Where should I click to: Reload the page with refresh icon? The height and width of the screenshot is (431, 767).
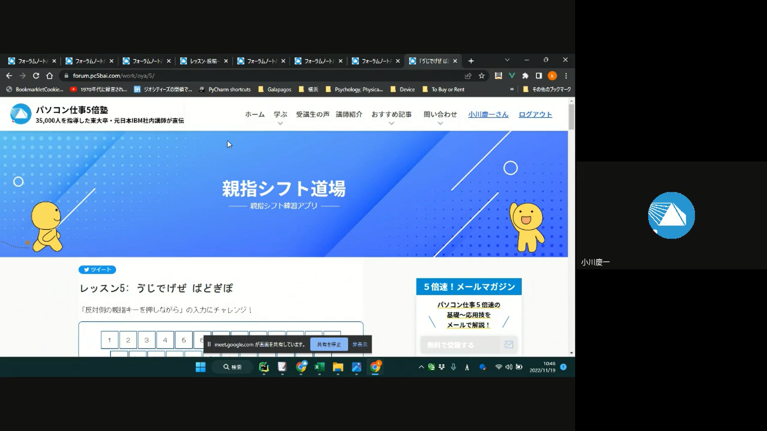[x=36, y=76]
